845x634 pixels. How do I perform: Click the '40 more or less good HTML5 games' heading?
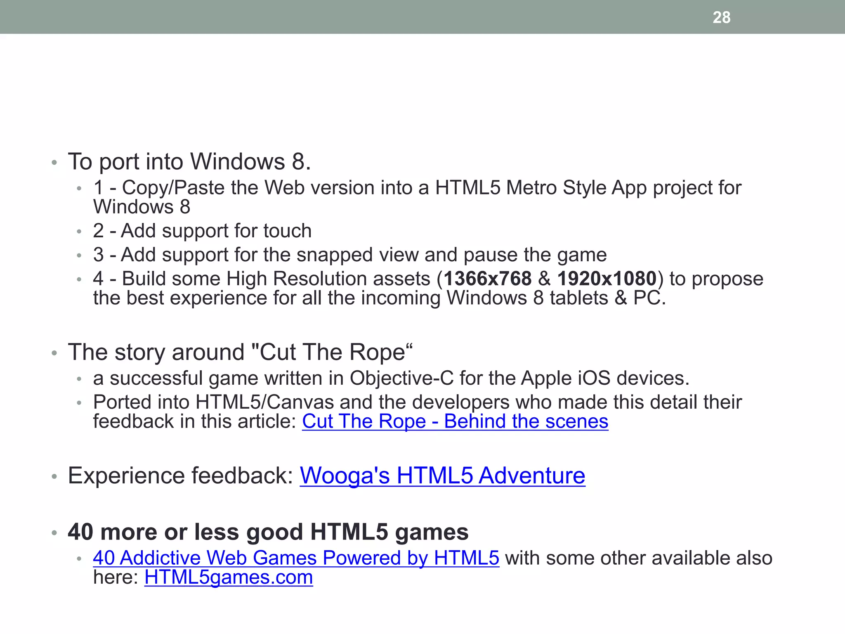(x=268, y=532)
